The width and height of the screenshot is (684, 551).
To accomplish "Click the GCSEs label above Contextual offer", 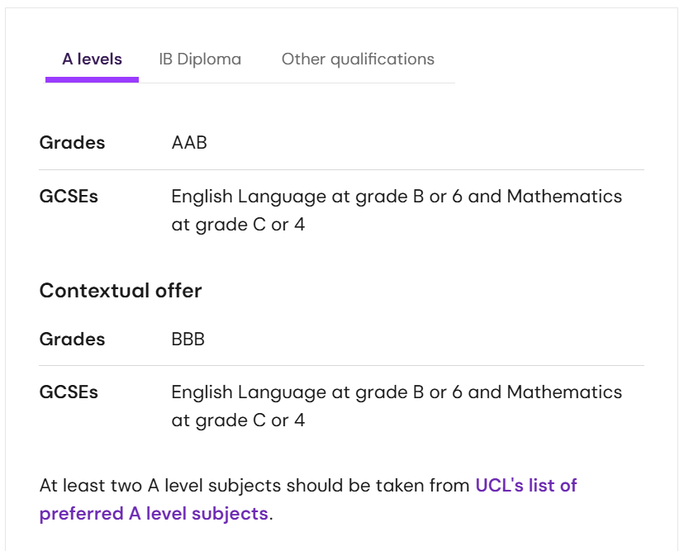I will tap(69, 197).
